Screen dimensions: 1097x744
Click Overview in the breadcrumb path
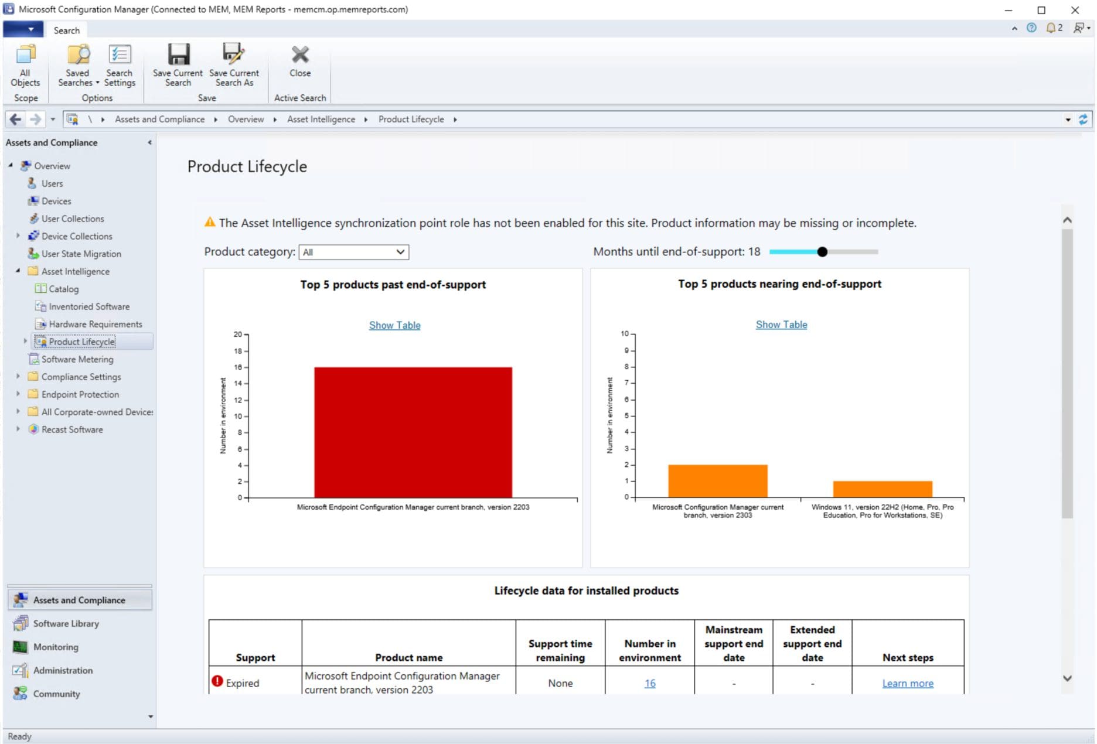point(246,120)
